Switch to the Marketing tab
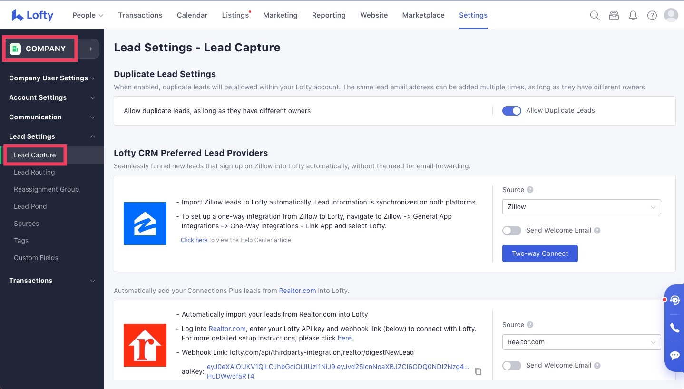 pyautogui.click(x=280, y=15)
